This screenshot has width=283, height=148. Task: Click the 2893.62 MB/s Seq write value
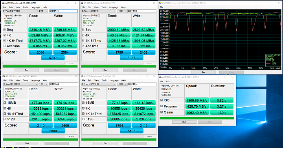click(144, 30)
